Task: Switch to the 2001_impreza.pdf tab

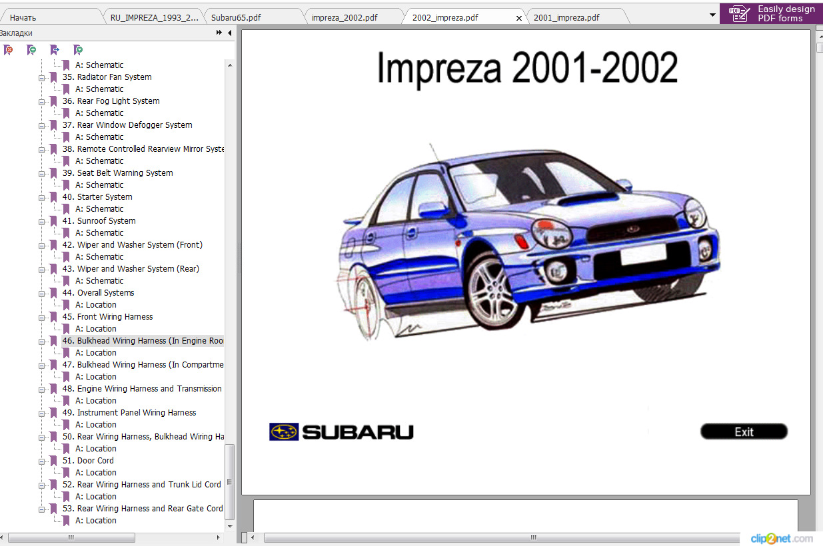Action: pyautogui.click(x=576, y=17)
